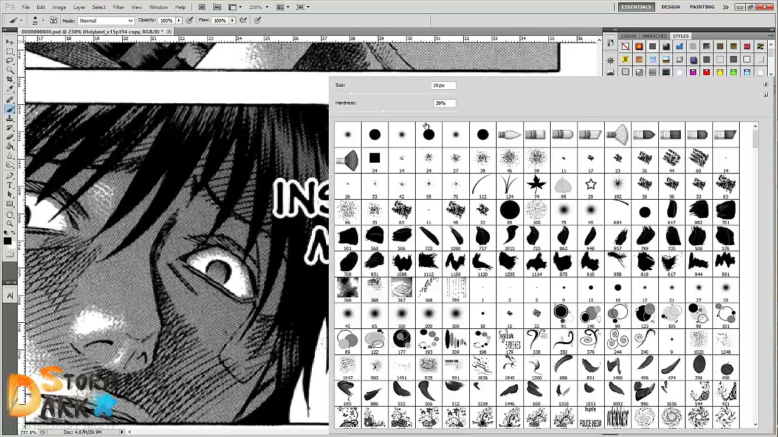Open the Window menu
The height and width of the screenshot is (437, 778).
pyautogui.click(x=159, y=7)
